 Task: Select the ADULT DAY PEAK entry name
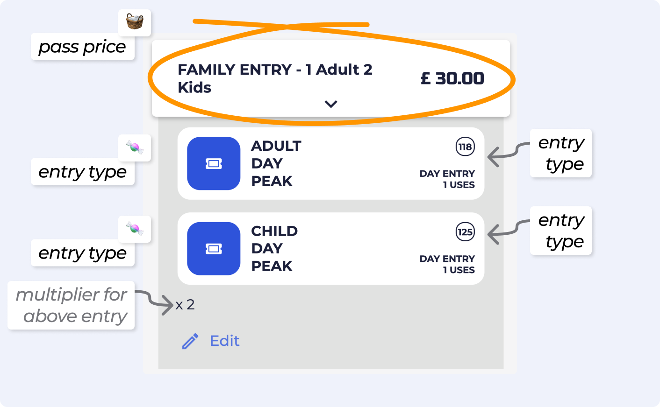click(x=276, y=163)
